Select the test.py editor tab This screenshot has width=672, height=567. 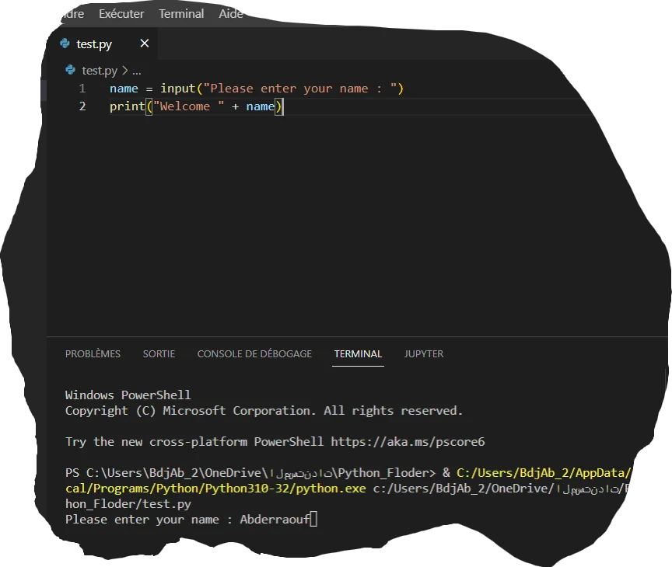pos(94,44)
